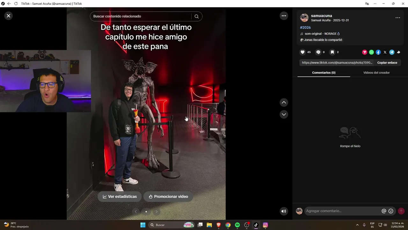
Task: Switch to Videos del creador tab
Action: coord(376,73)
